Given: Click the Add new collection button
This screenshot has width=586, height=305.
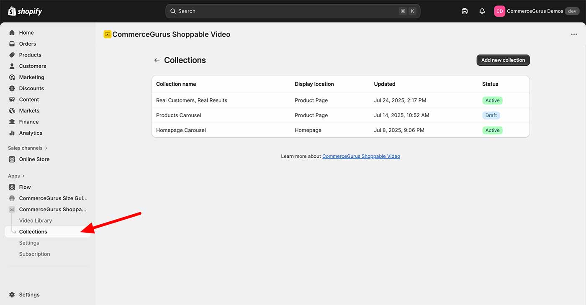Looking at the screenshot, I should [503, 60].
